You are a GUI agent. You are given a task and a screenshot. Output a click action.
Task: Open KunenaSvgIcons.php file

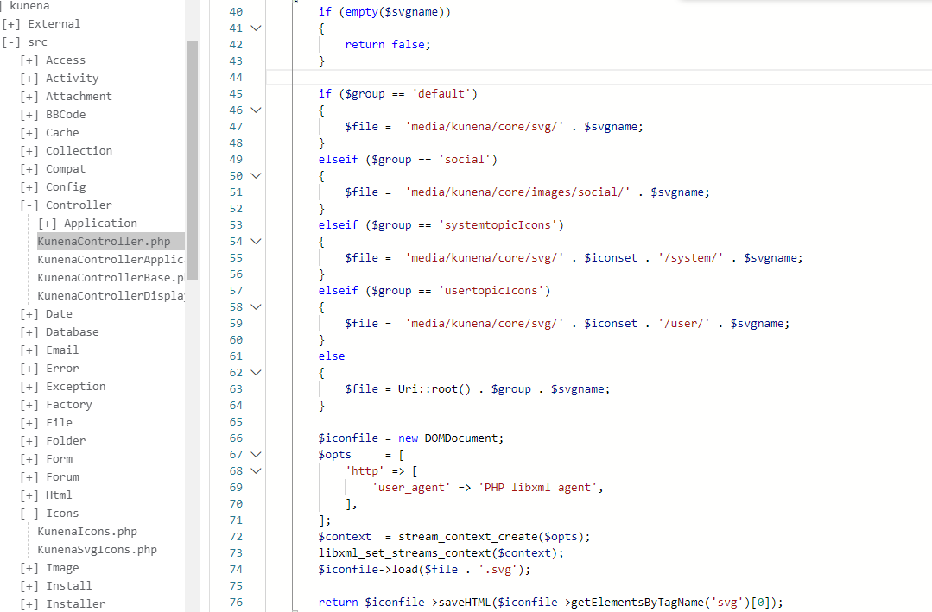(x=97, y=550)
